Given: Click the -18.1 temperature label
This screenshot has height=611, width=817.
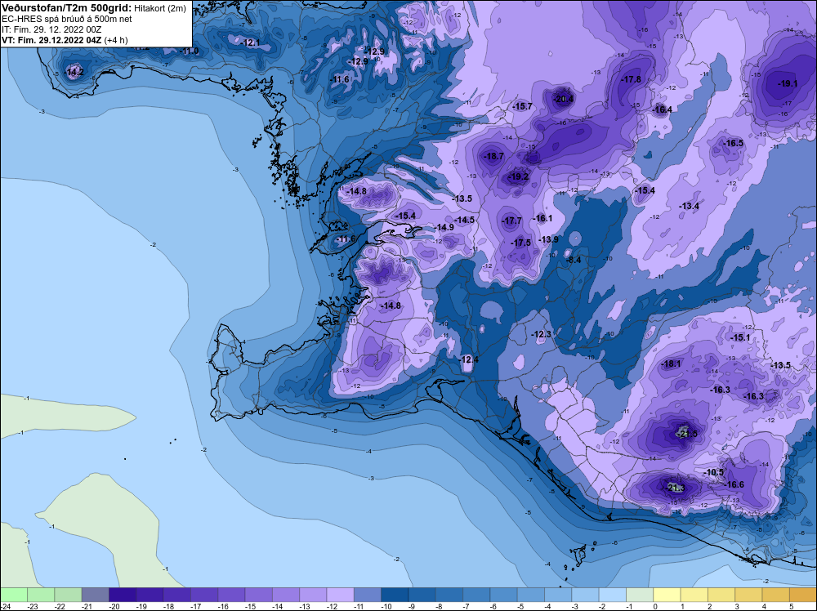Looking at the screenshot, I should [x=671, y=364].
